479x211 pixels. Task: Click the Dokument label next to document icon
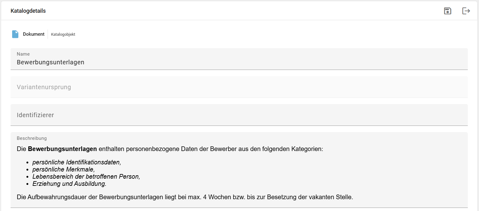click(x=34, y=34)
